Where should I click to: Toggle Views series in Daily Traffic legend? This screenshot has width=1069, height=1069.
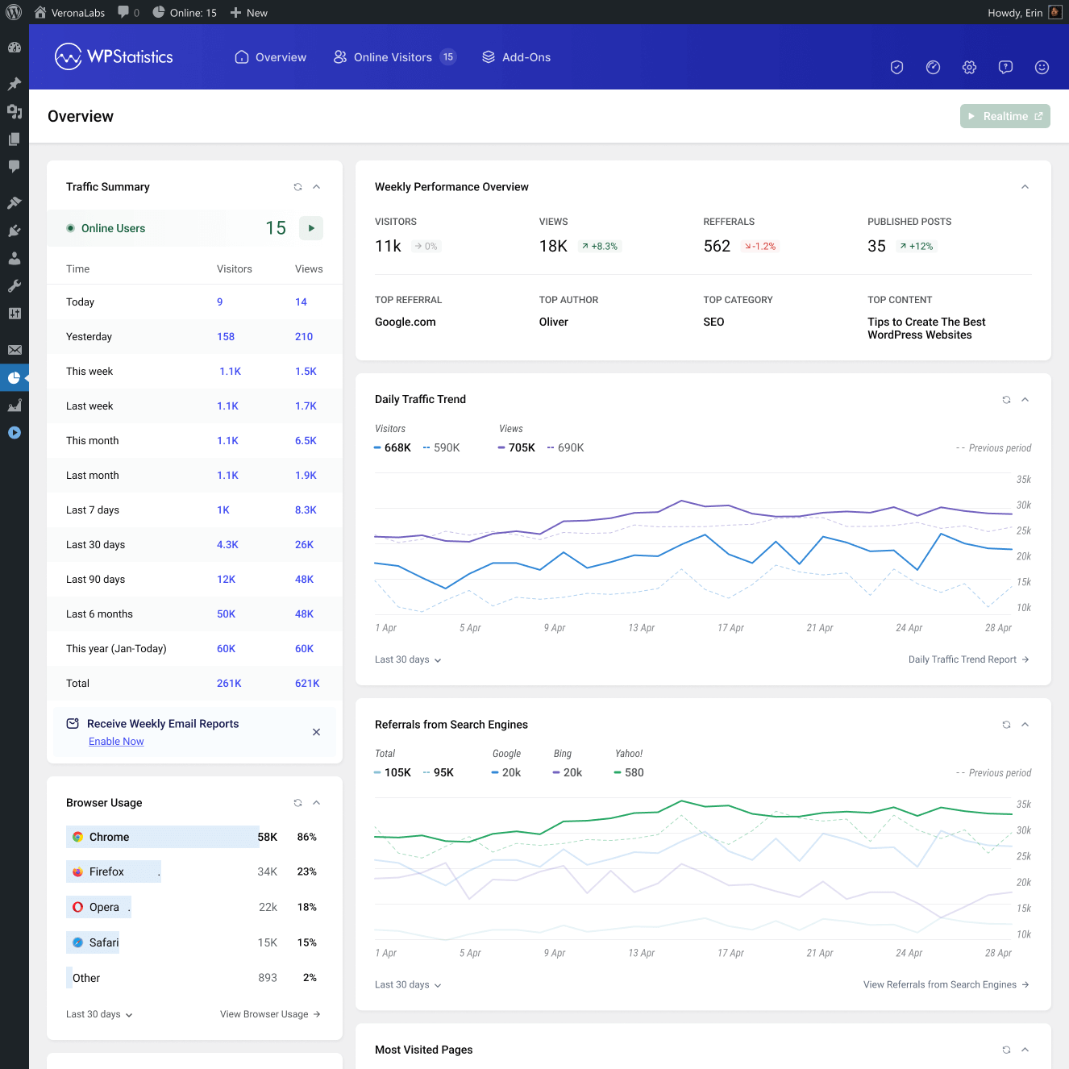(x=517, y=447)
